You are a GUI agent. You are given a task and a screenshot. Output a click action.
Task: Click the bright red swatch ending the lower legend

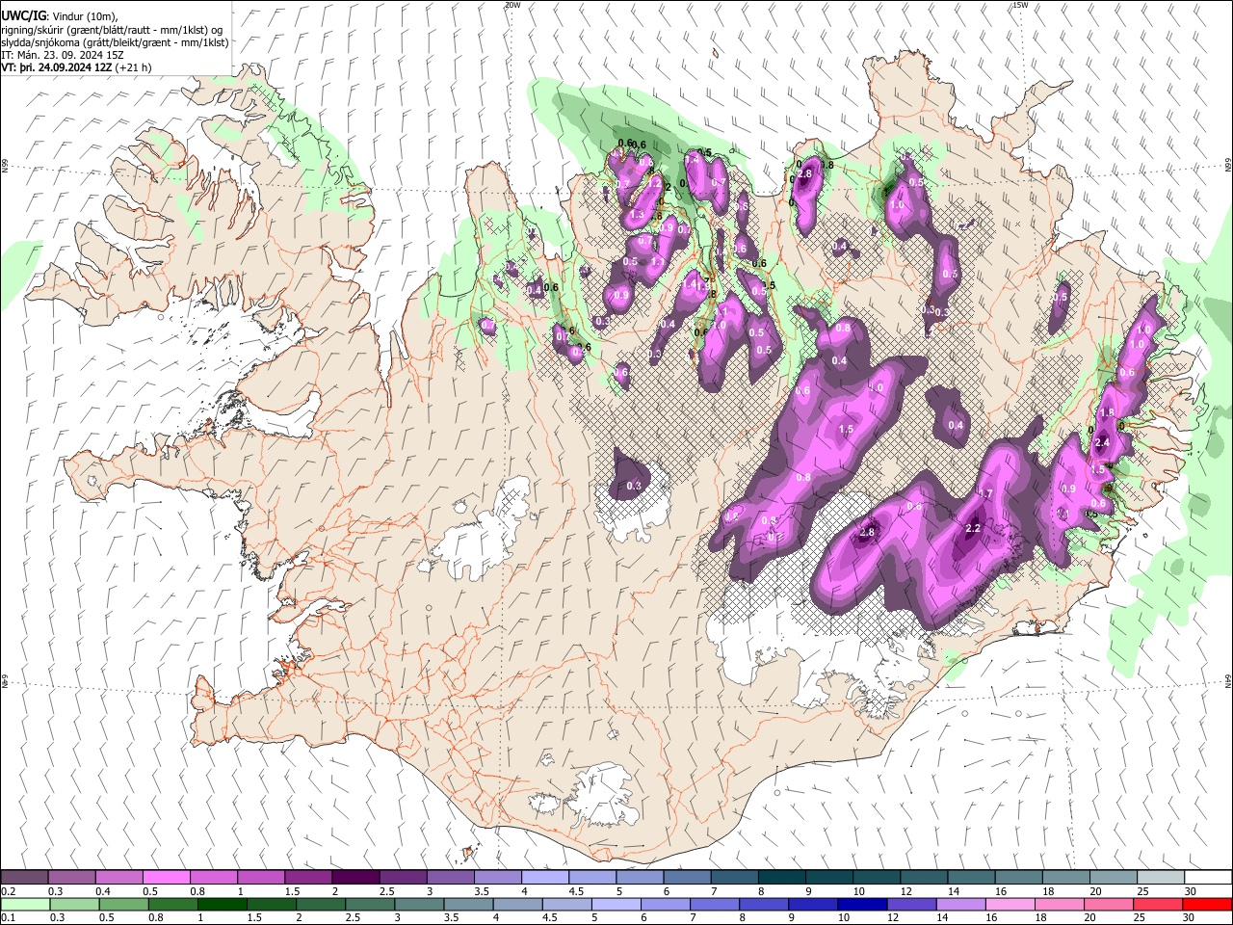tap(1207, 904)
